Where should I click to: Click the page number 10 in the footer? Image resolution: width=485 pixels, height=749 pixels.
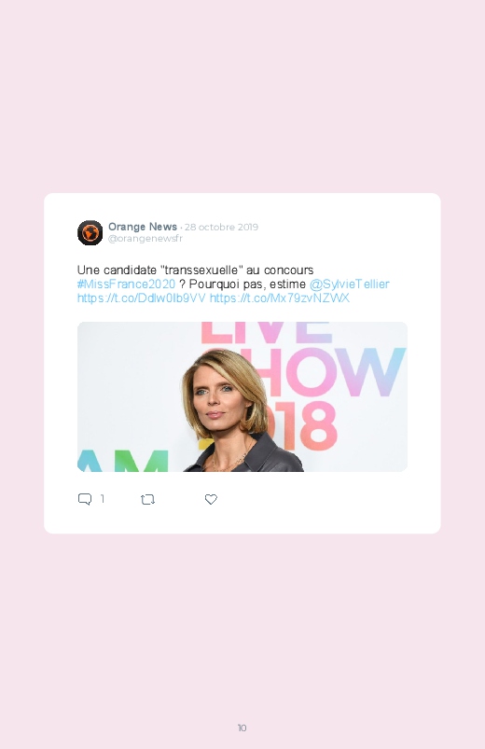(x=242, y=728)
